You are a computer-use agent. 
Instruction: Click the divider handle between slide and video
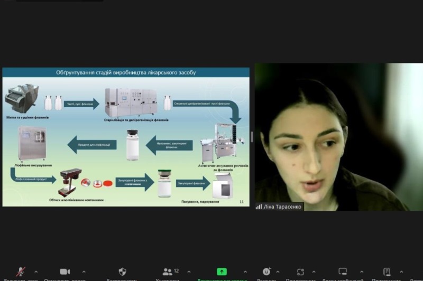252,137
